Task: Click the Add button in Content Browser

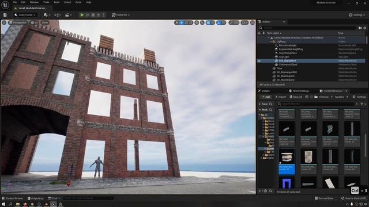Action: coord(266,97)
